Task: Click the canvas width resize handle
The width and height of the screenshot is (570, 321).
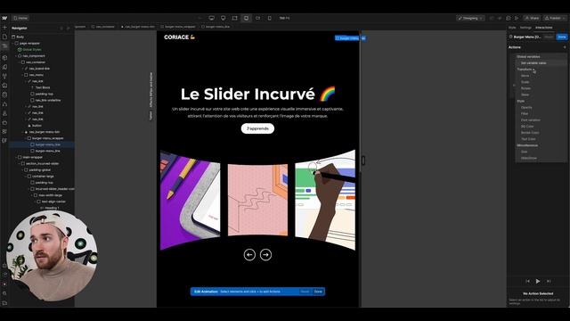Action: 362,160
